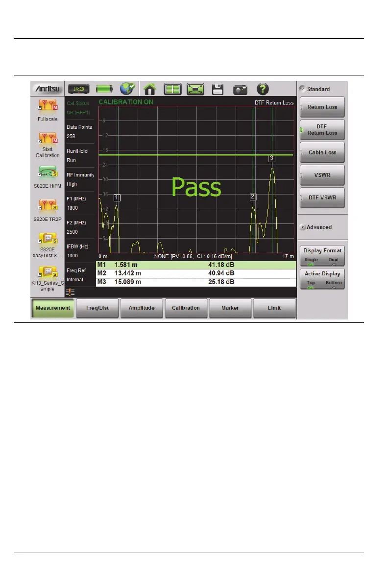
Task: Open help with the question mark icon
Action: [x=263, y=89]
